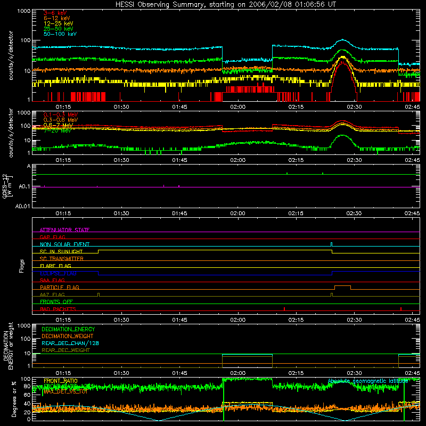Click the MAX_DET_VS_TOT legend label
The image size is (426, 426).
pos(65,391)
